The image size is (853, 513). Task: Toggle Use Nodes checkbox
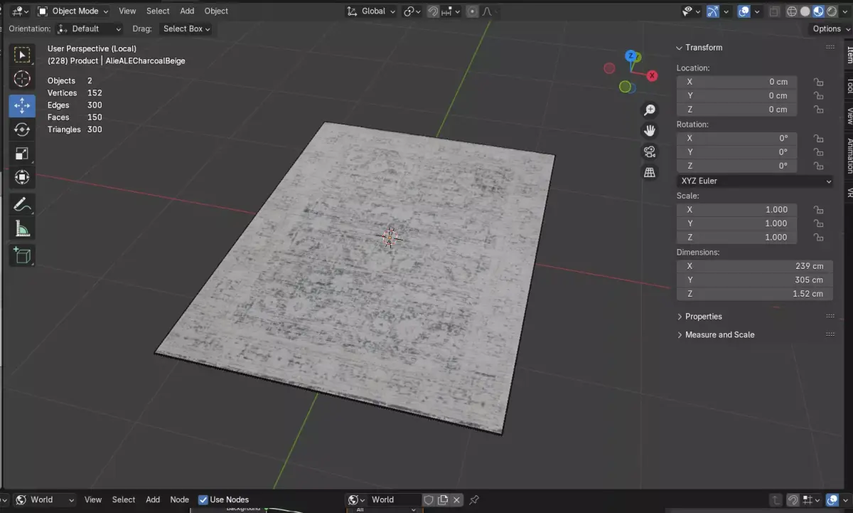[x=203, y=499]
